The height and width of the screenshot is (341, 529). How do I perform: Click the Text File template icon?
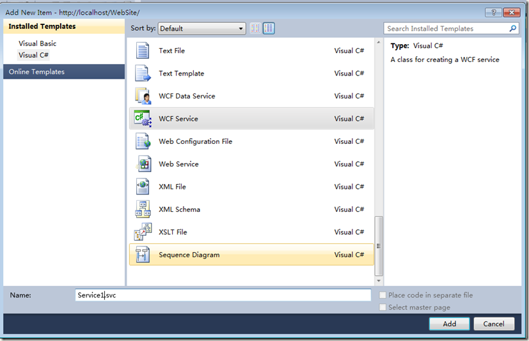(x=143, y=51)
